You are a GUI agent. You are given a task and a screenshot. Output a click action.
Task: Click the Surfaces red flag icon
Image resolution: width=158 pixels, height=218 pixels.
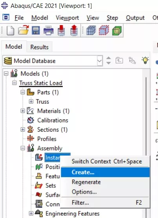coord(39,194)
